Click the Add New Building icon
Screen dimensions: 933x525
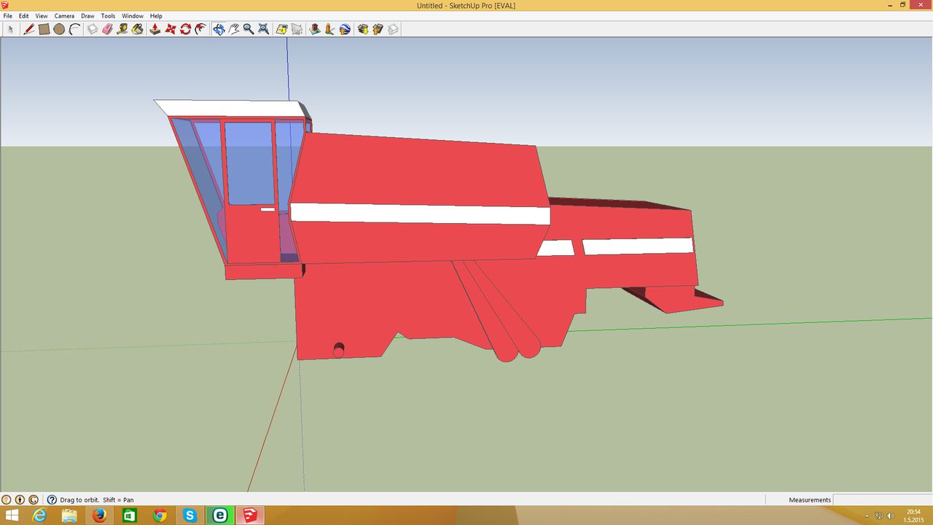[x=315, y=29]
